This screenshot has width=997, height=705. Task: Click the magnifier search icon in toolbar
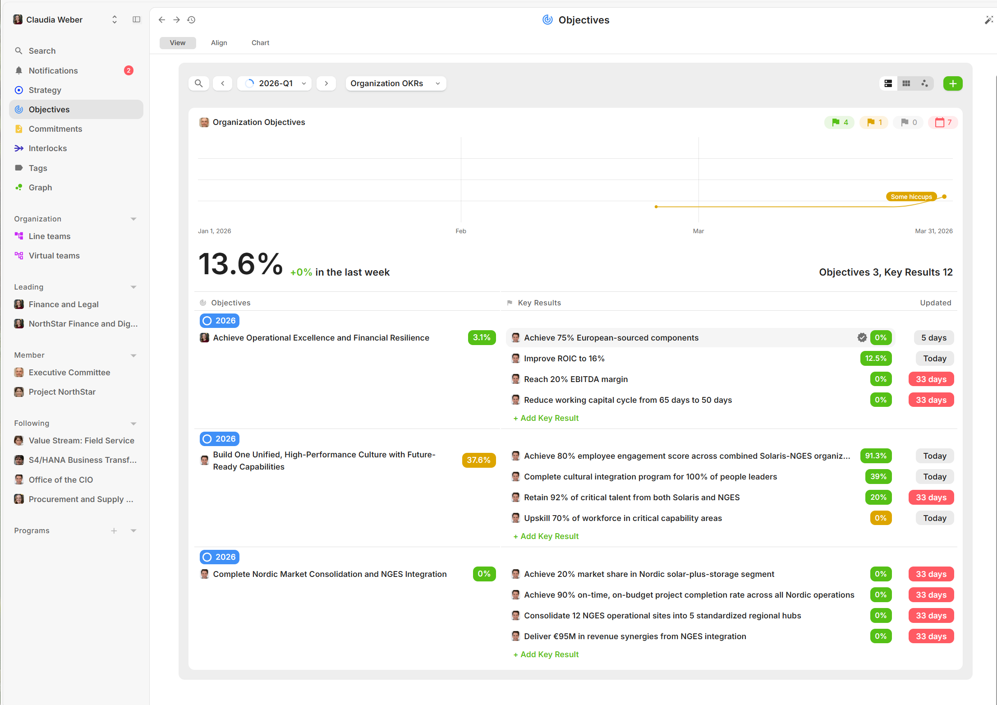198,83
